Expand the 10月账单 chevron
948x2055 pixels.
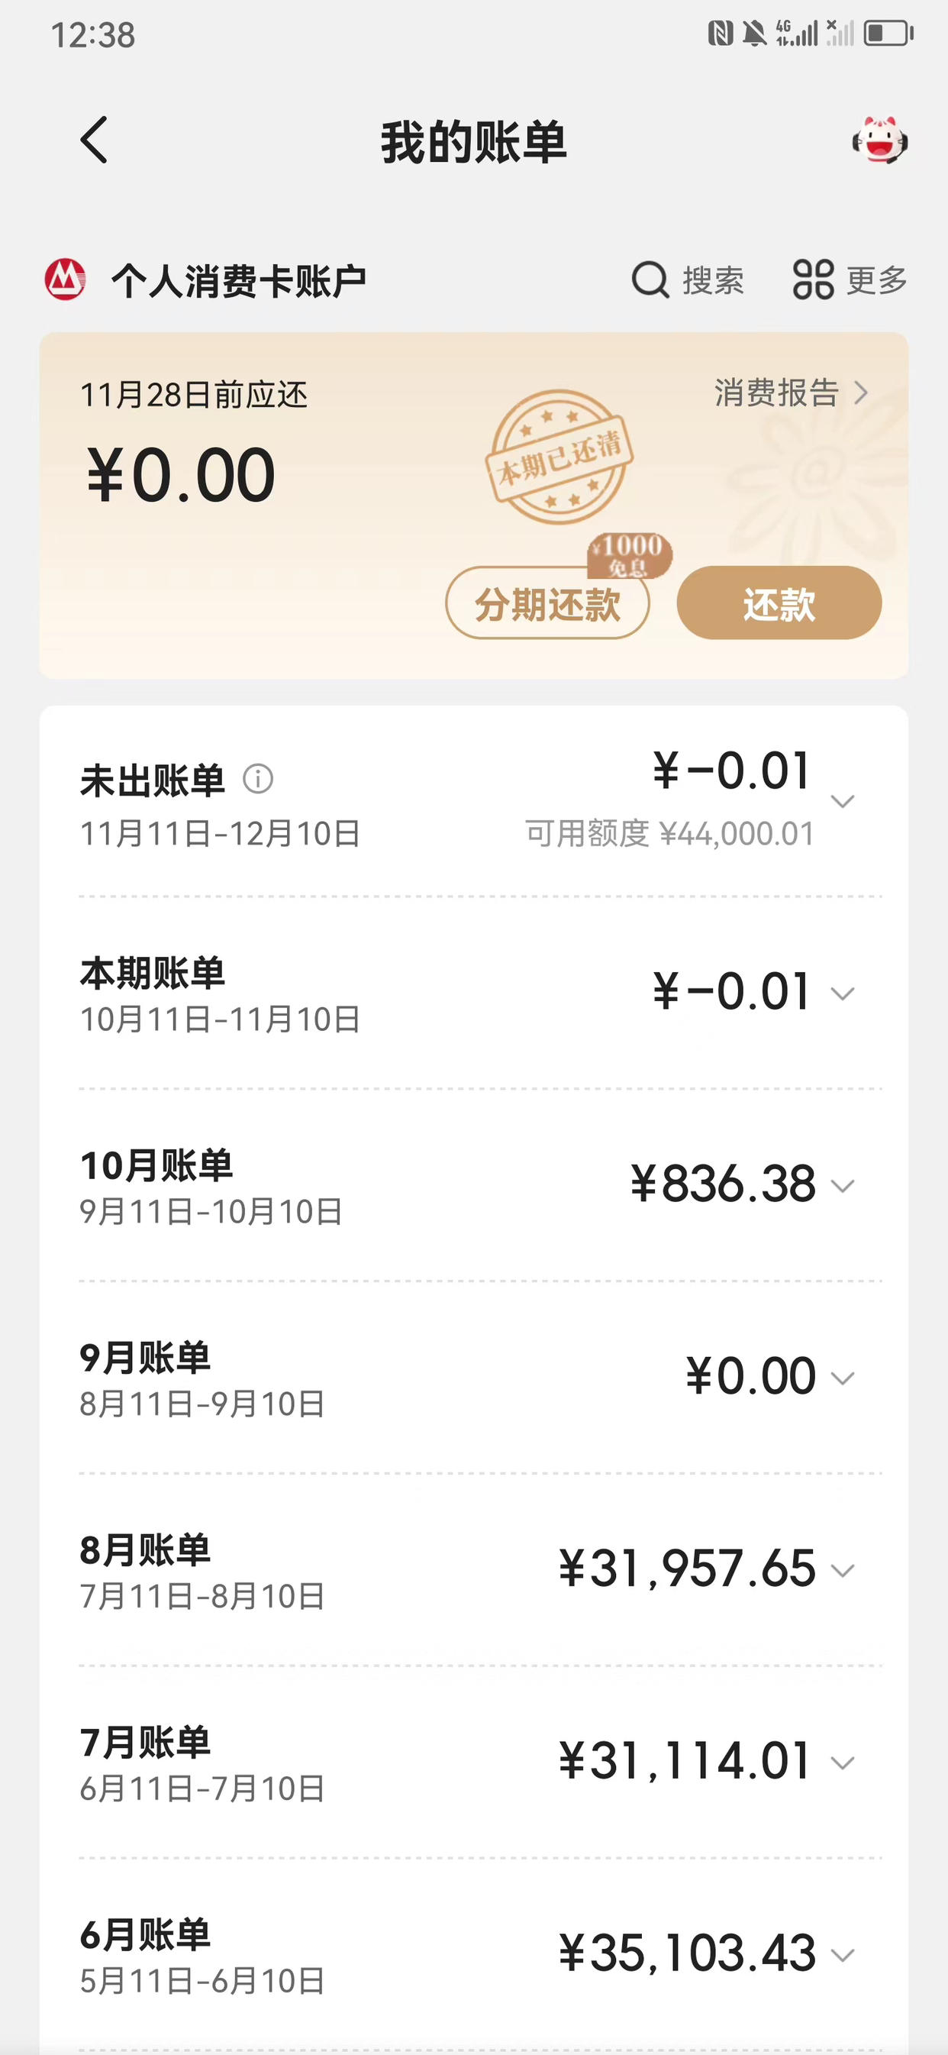(x=843, y=1185)
